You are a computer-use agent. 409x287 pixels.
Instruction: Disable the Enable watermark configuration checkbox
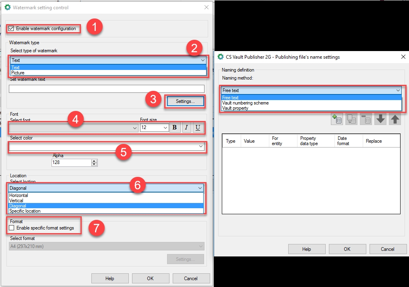(11, 29)
